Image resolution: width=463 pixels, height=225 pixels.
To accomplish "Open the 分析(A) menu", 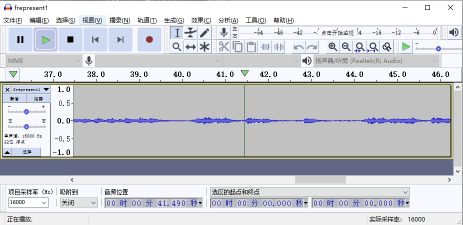I will [228, 20].
